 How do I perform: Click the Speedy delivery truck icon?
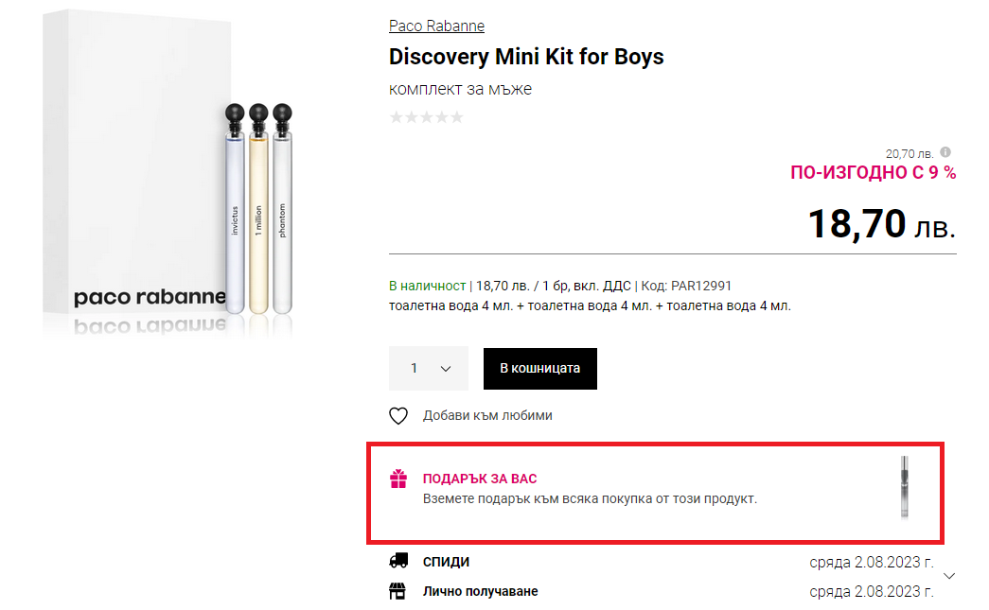click(398, 562)
